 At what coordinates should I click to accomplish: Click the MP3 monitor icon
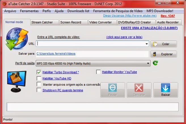(x=17, y=81)
